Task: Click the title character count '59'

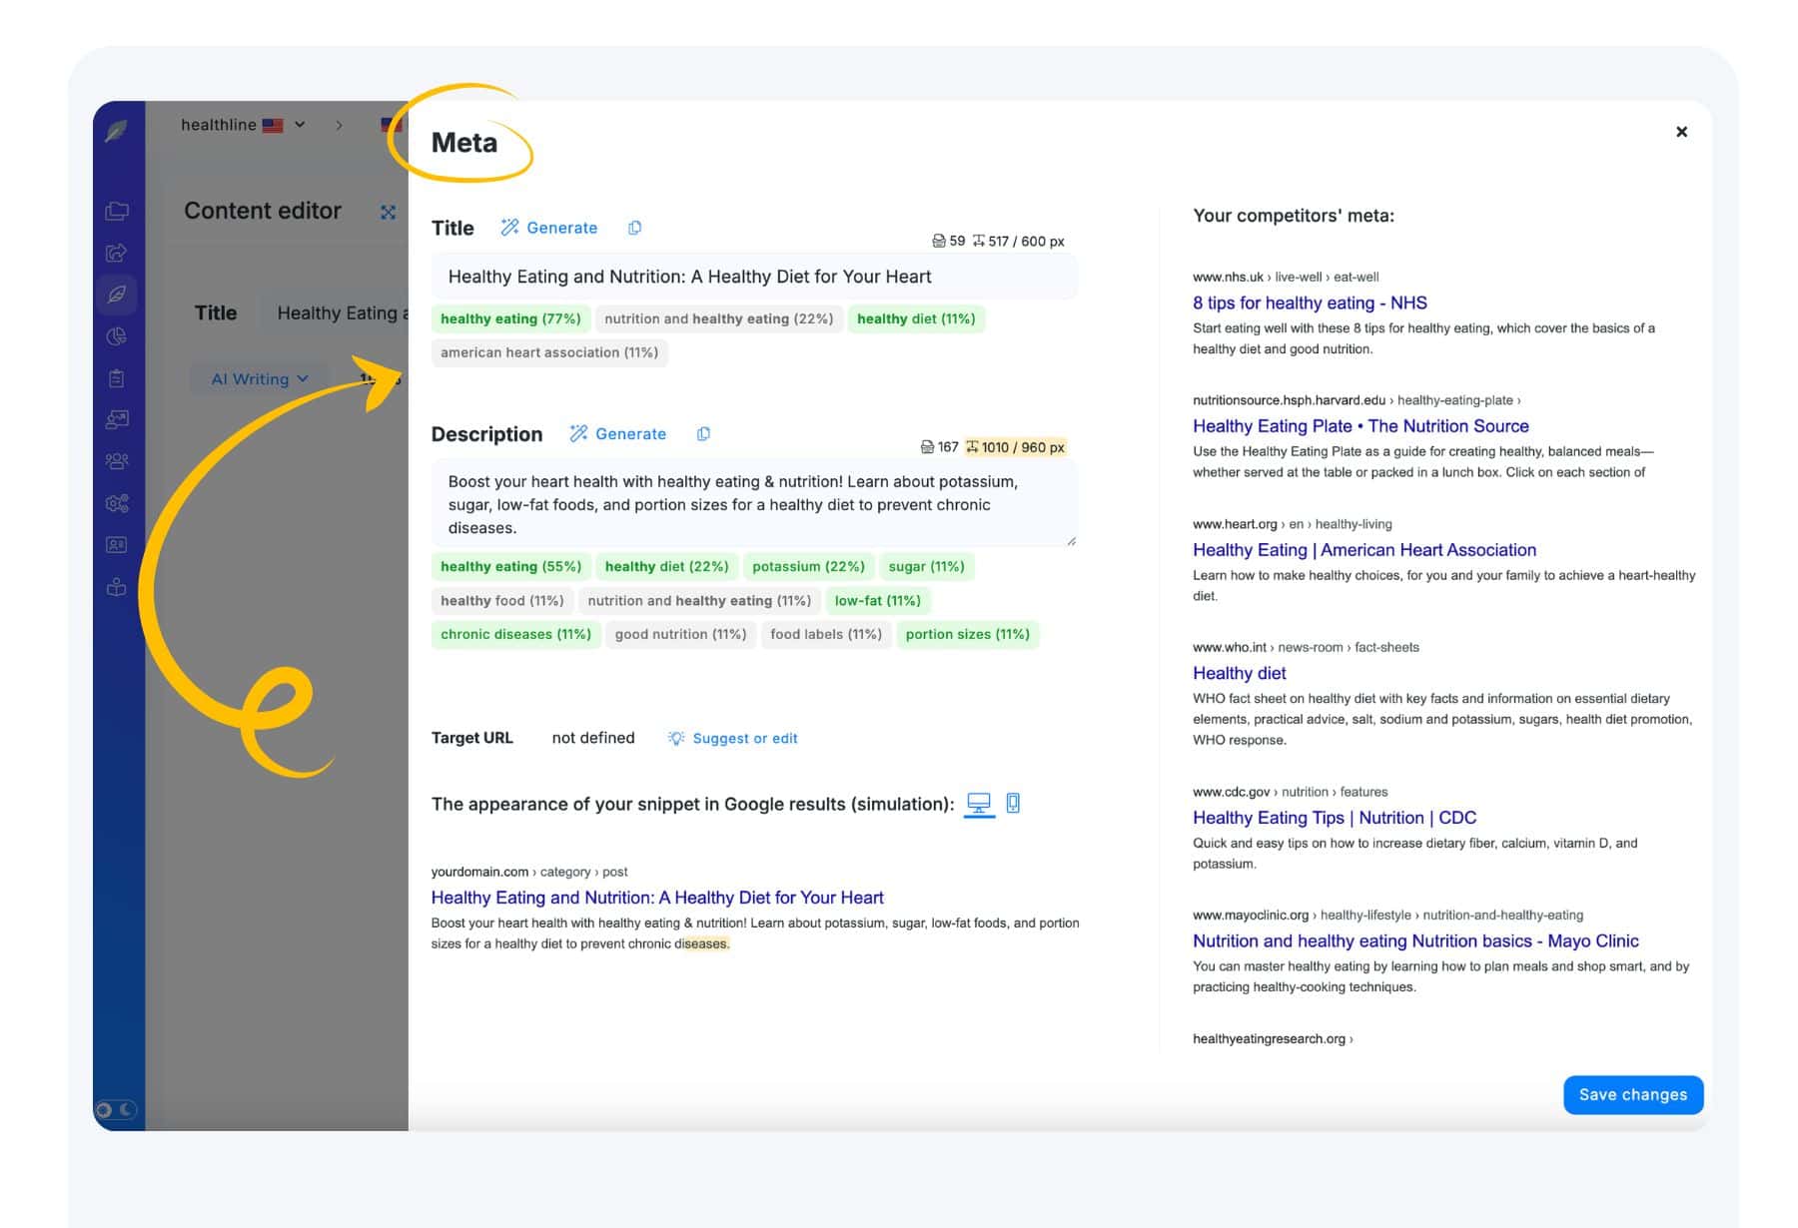Action: [x=957, y=241]
